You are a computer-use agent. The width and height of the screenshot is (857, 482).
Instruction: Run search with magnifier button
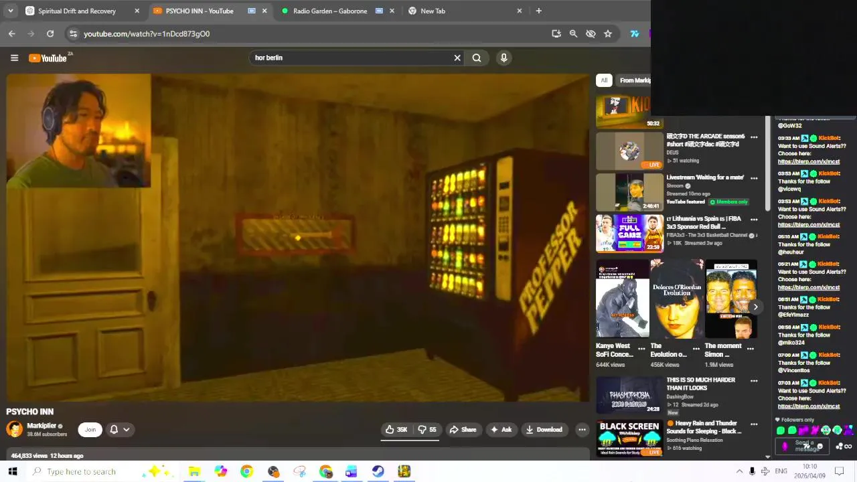coord(477,58)
